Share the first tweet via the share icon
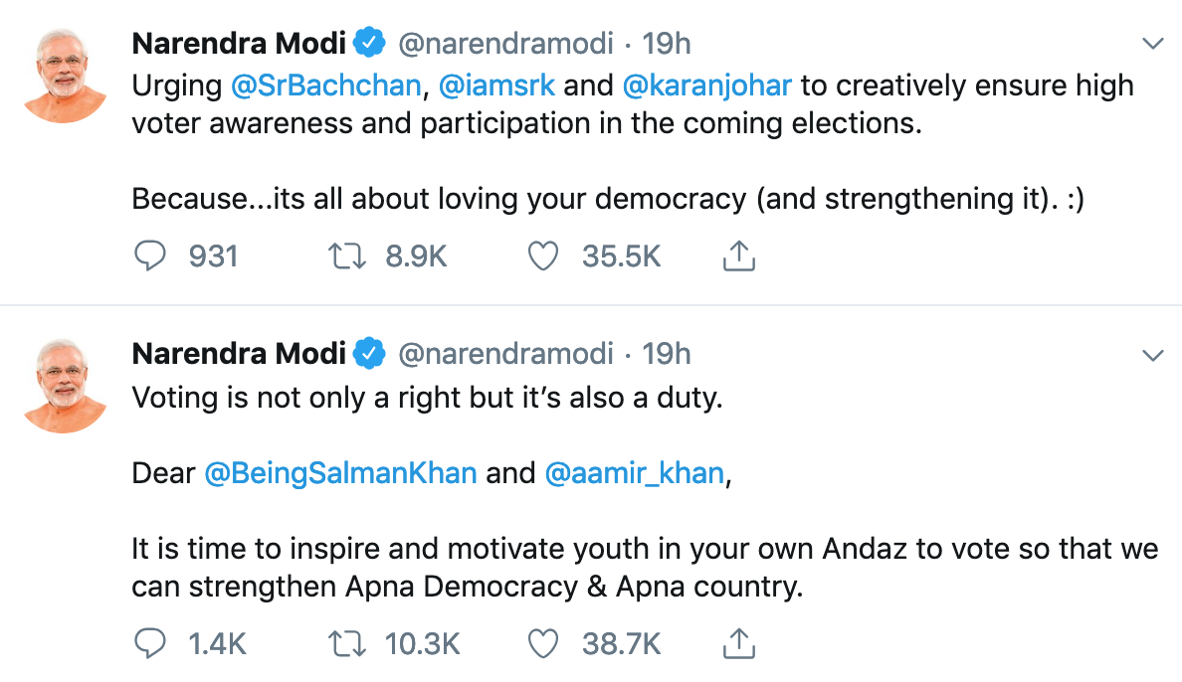 [x=738, y=256]
